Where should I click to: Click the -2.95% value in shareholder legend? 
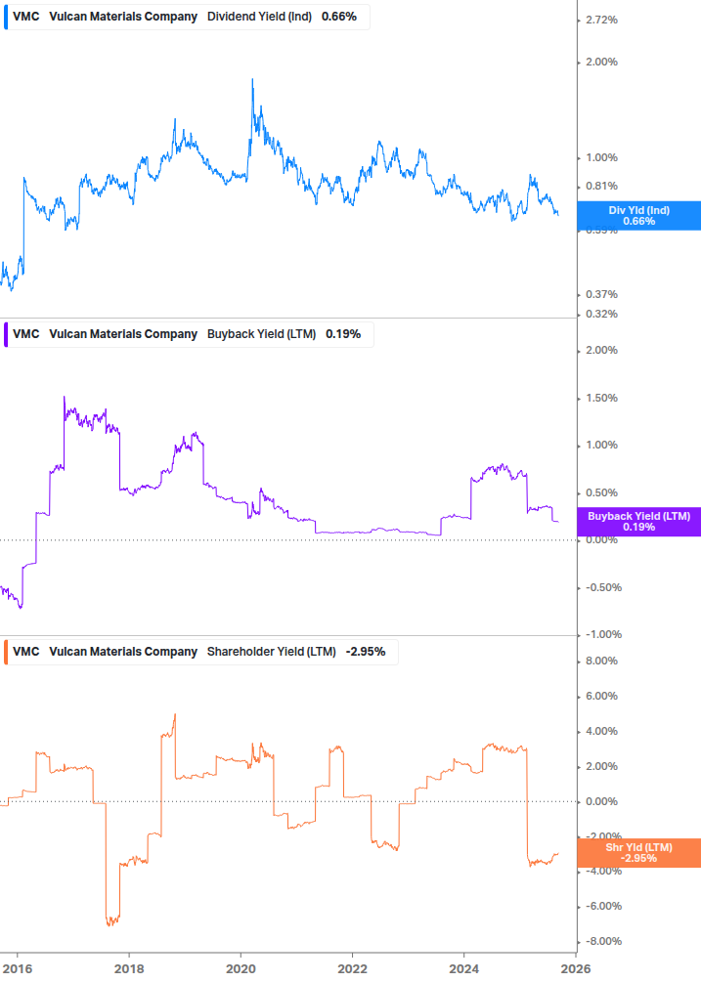(x=366, y=652)
